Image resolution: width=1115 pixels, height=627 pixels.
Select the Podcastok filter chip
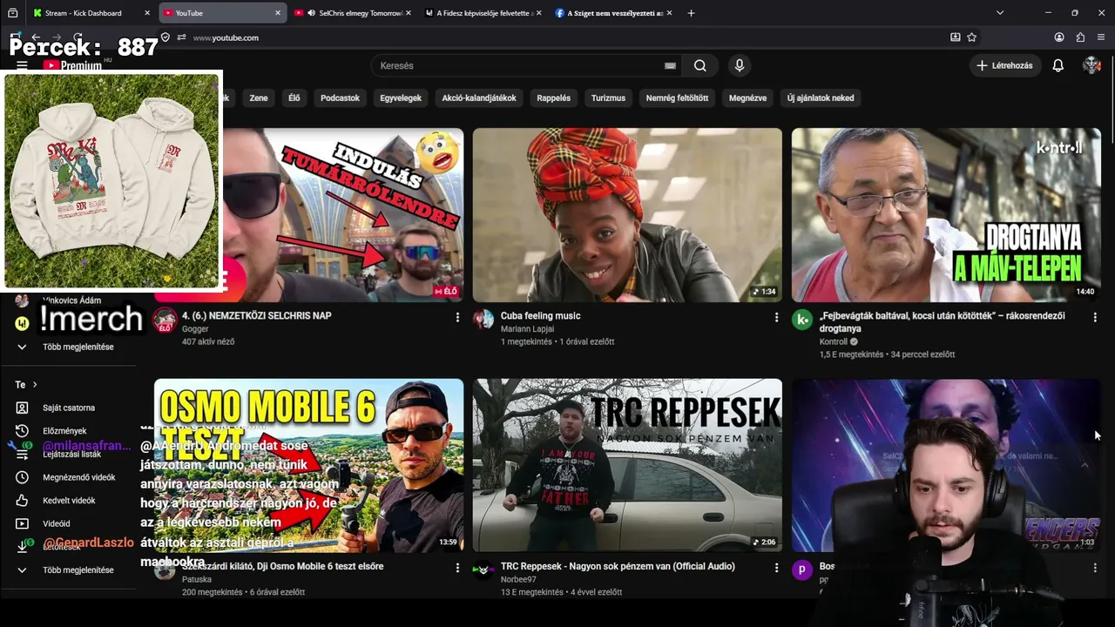point(340,98)
